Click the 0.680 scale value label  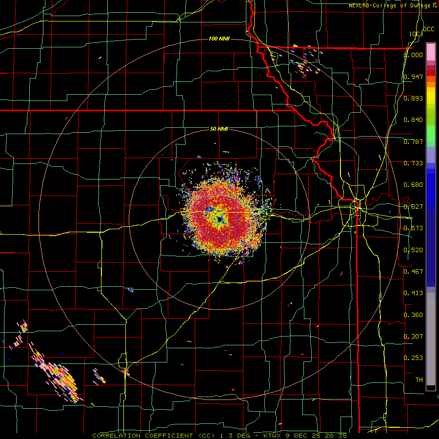(413, 185)
